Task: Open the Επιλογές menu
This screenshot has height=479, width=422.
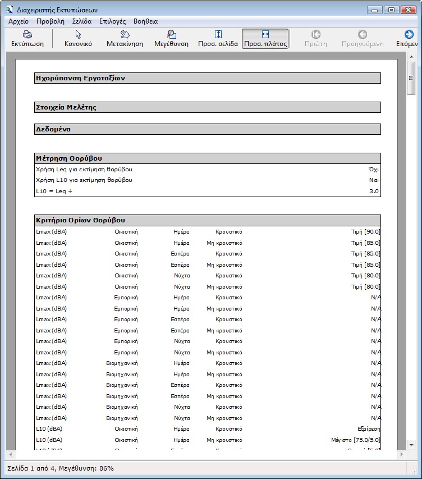Action: click(x=112, y=21)
